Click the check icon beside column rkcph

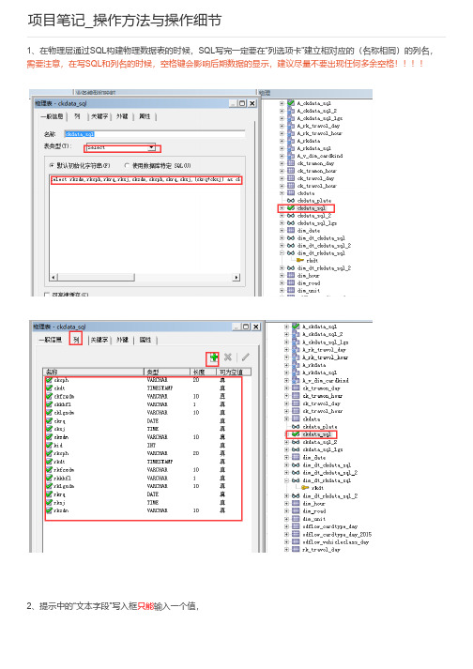[x=49, y=453]
